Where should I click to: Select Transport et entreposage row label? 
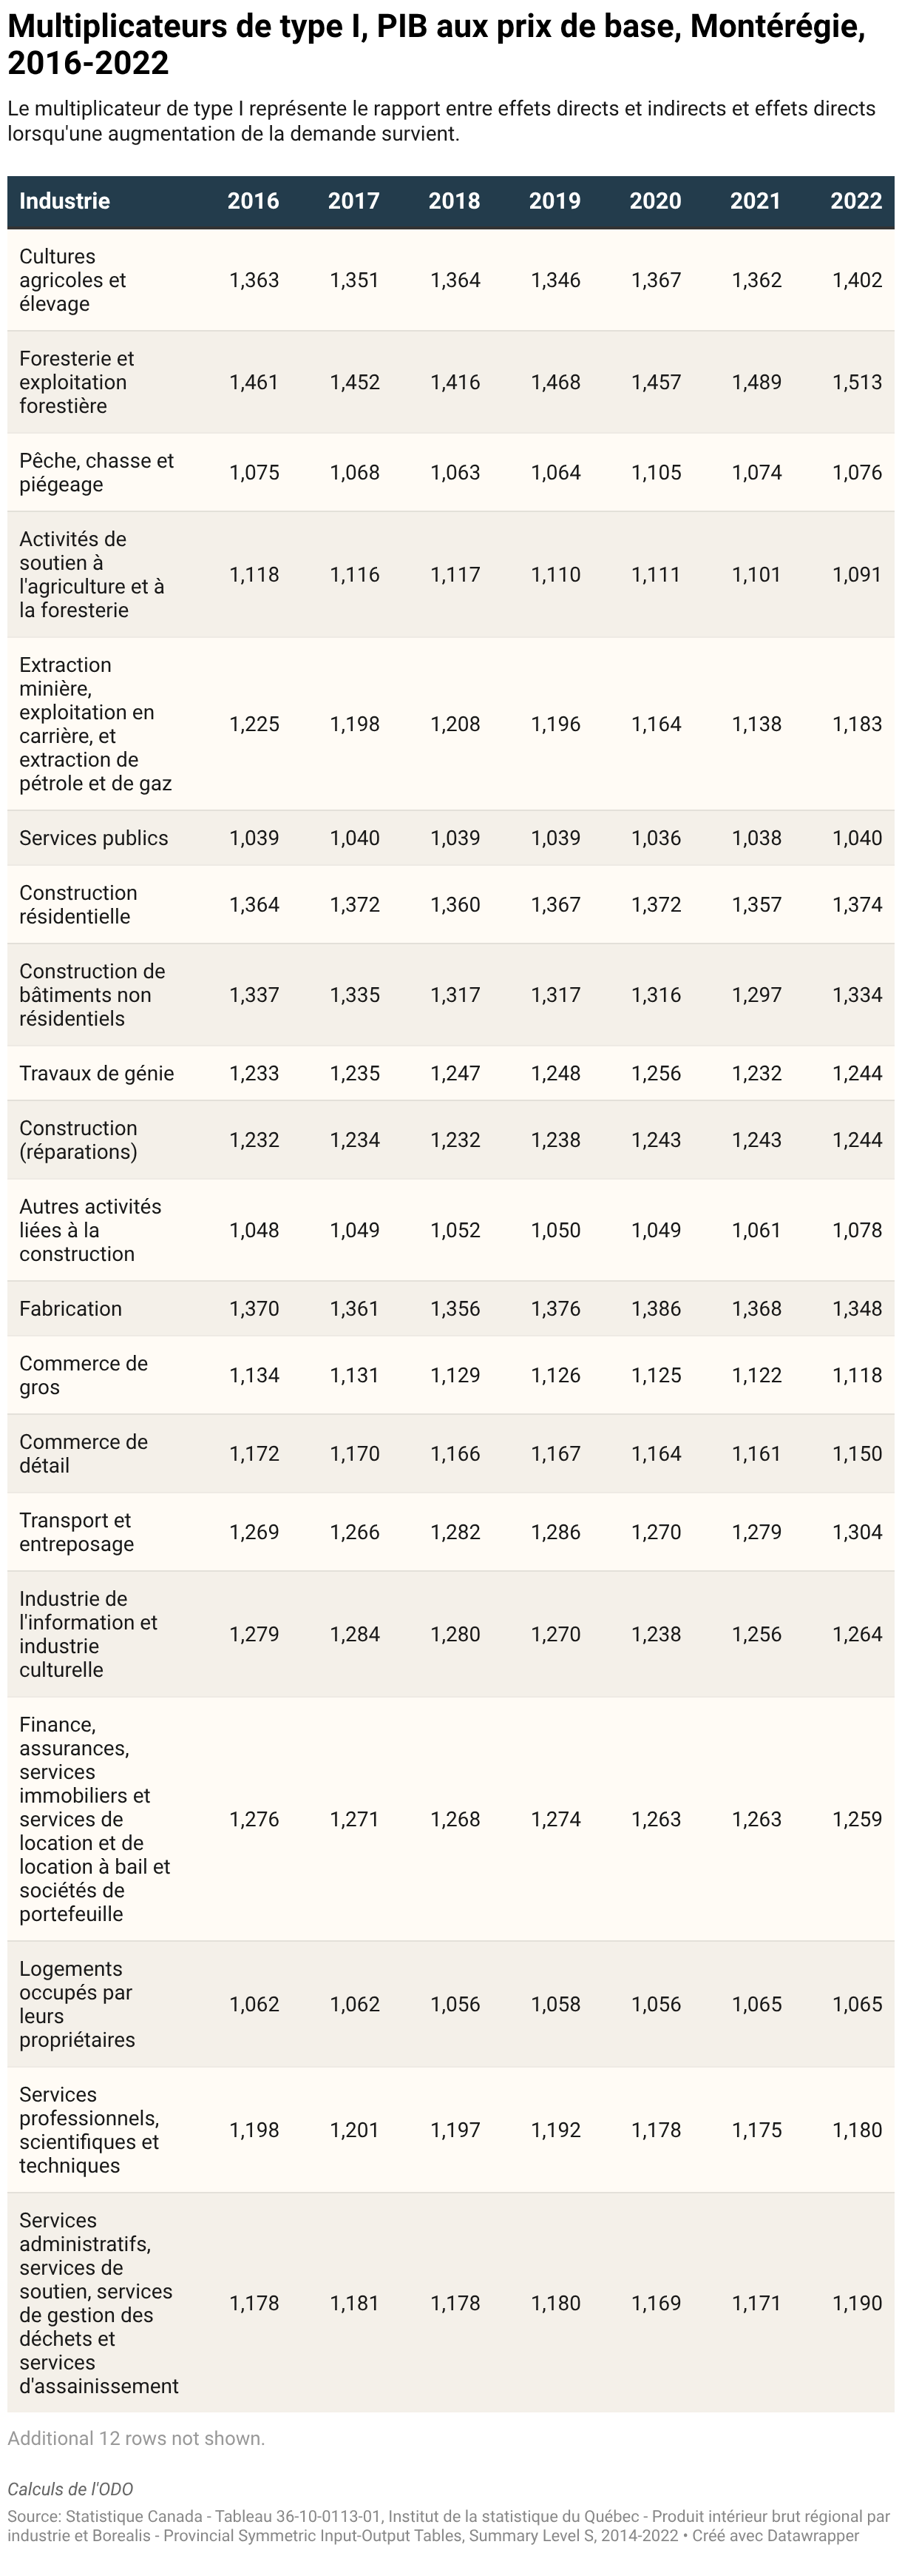[76, 1533]
